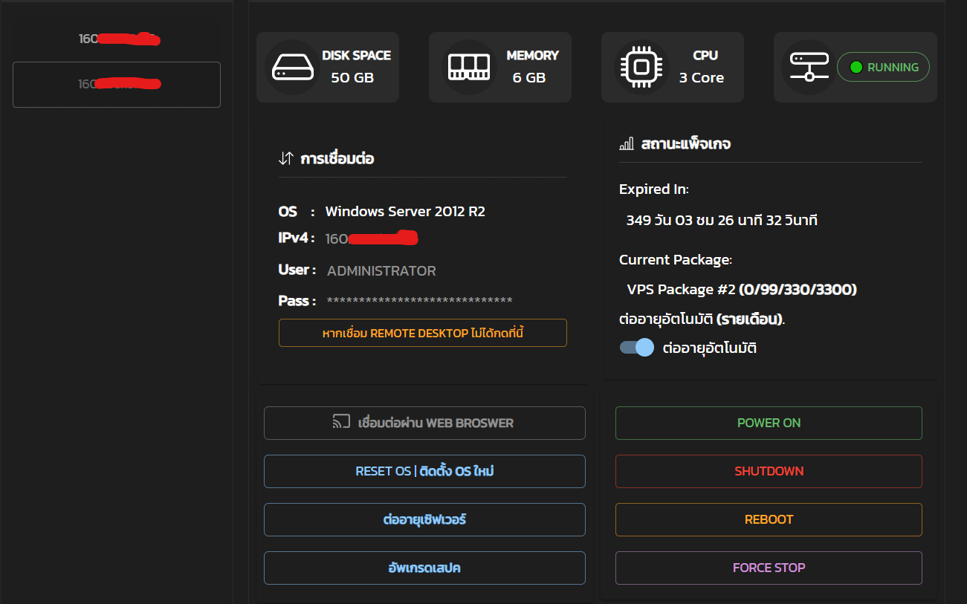Click the expiry countdown 349 วัน text
This screenshot has width=967, height=604.
(x=722, y=221)
